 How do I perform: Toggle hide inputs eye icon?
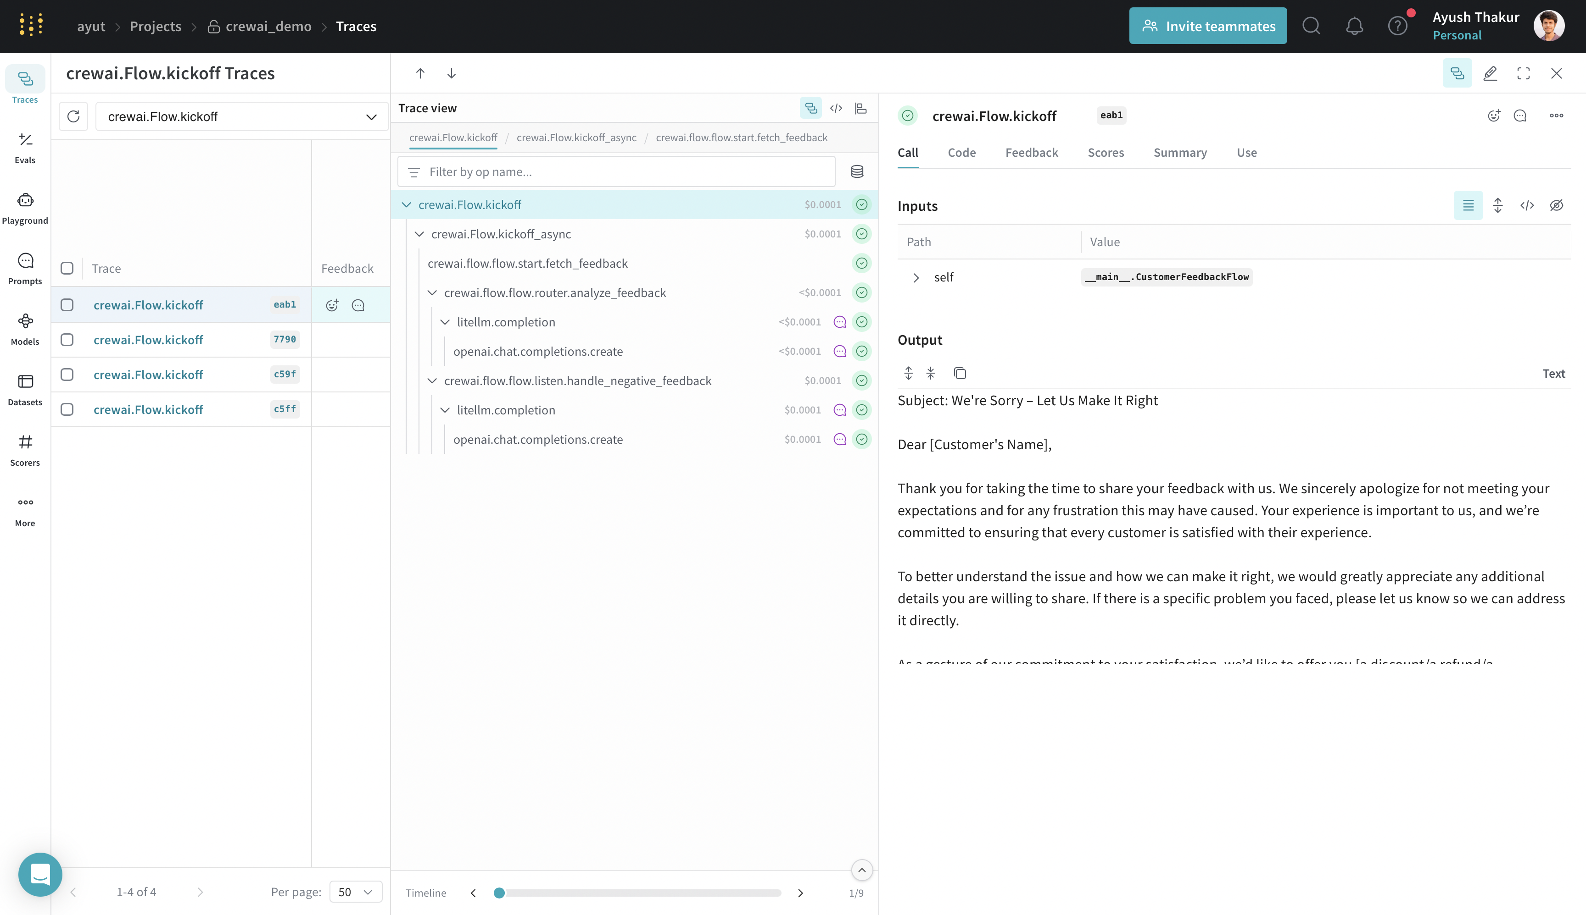[1557, 205]
